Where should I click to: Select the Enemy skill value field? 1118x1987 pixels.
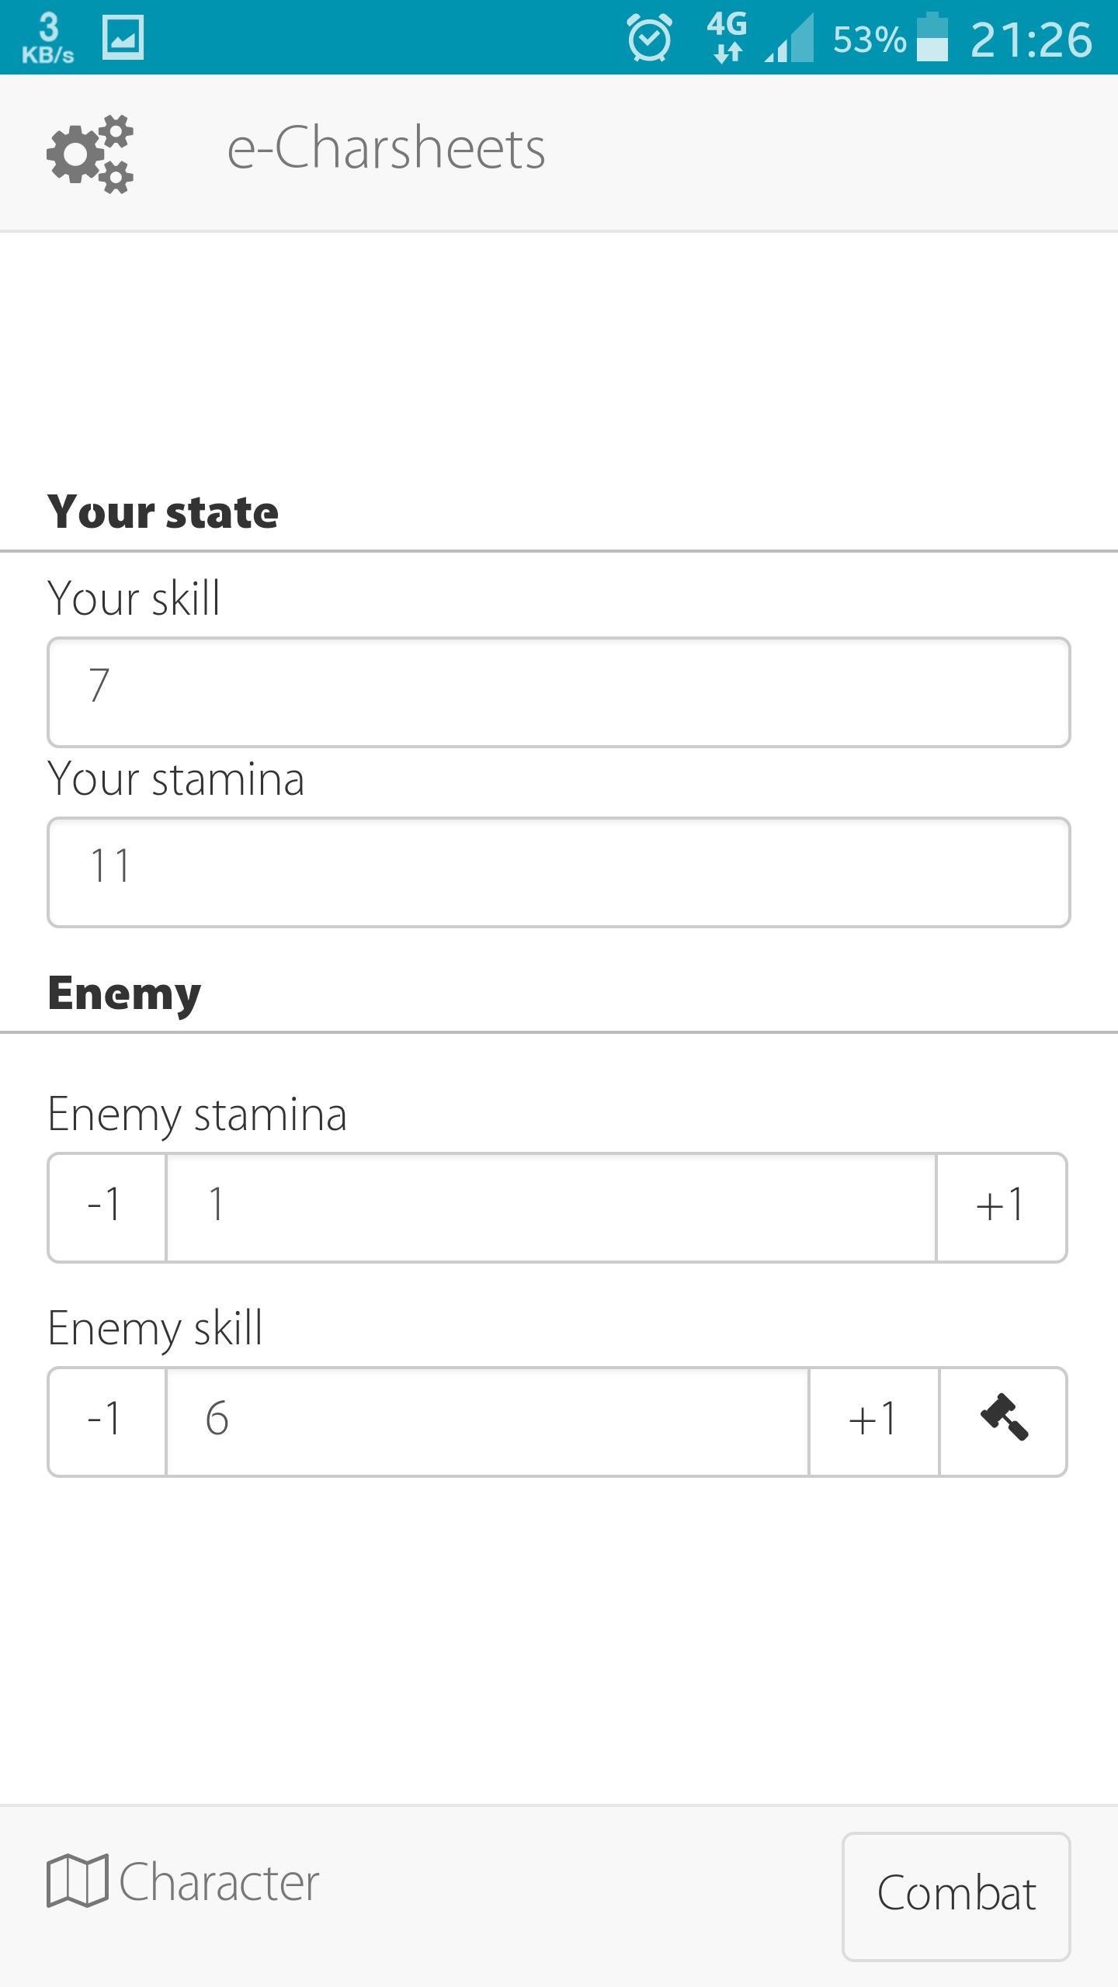coord(485,1420)
